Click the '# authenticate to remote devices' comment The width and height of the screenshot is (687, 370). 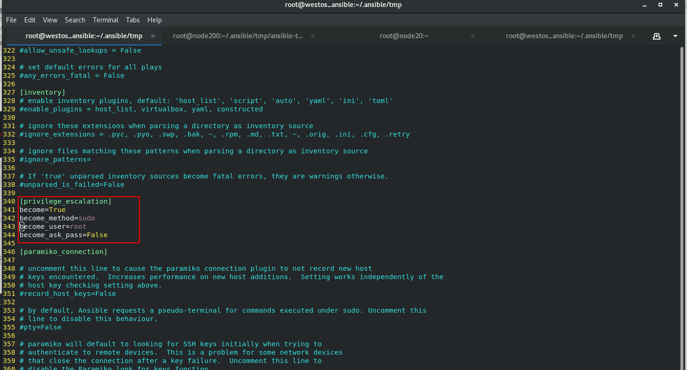[x=181, y=352]
